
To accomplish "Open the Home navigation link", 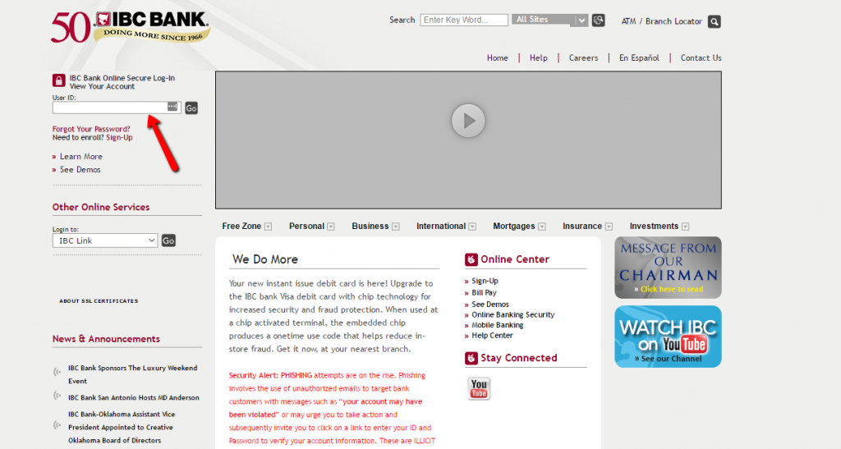I will pyautogui.click(x=497, y=57).
